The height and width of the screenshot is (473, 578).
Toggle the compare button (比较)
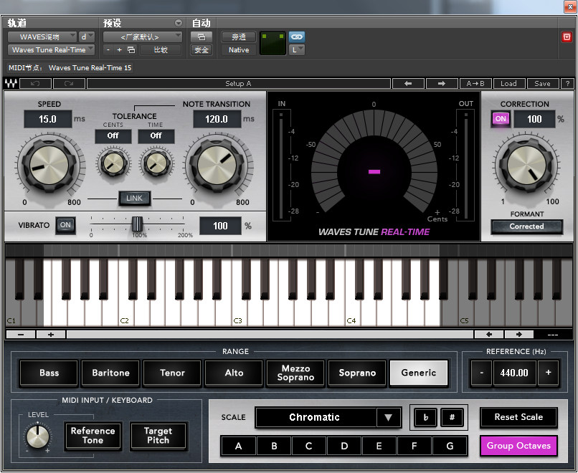click(161, 49)
